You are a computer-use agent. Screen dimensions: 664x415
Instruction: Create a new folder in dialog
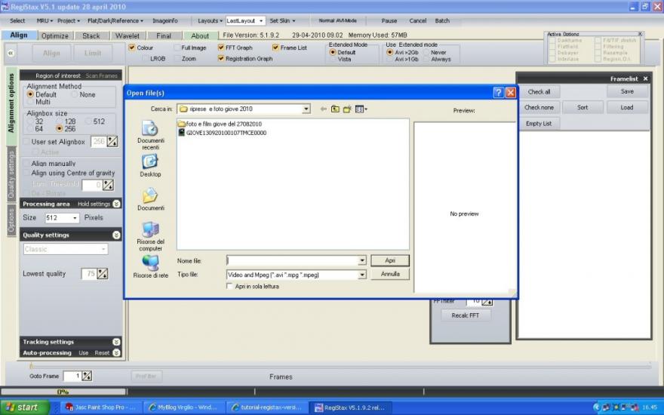click(x=347, y=109)
